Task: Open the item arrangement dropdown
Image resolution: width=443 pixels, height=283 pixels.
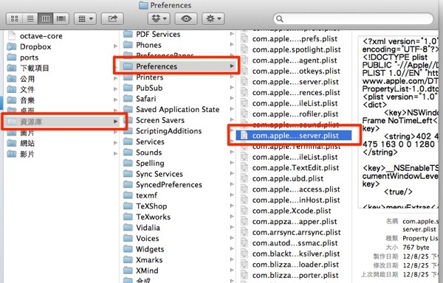Action: [86, 19]
